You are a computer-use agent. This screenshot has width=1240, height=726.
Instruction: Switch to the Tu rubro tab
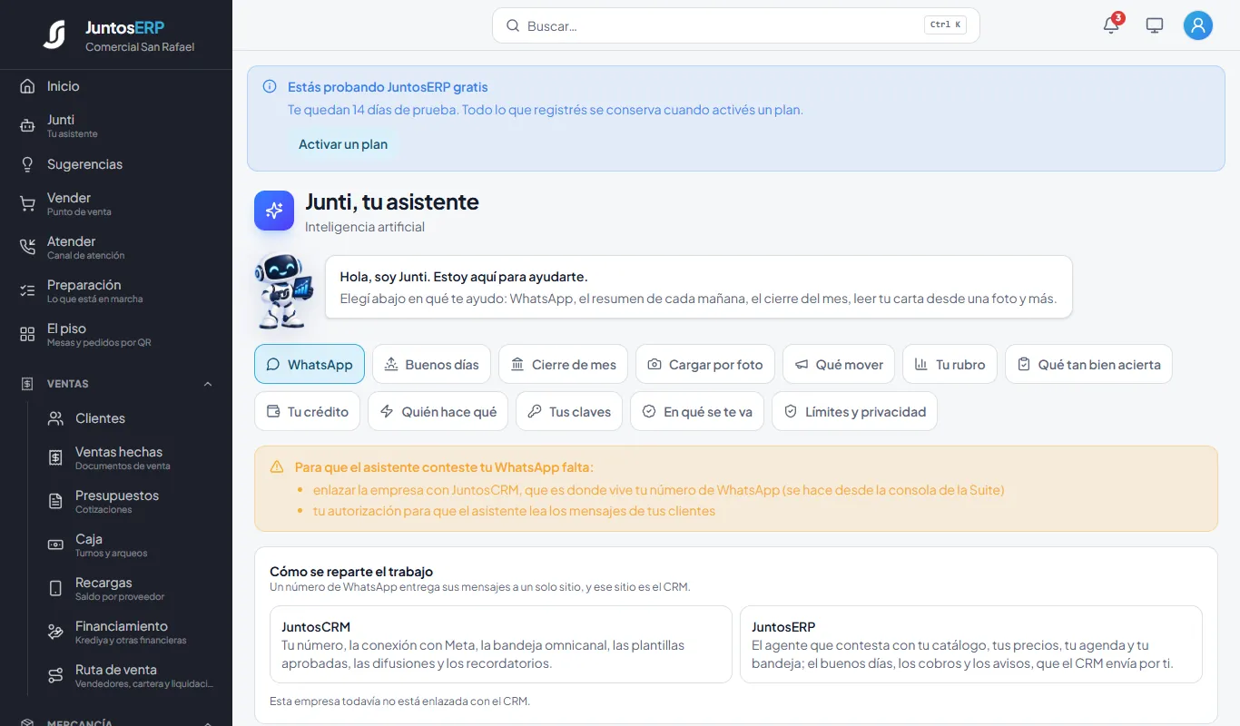point(950,364)
